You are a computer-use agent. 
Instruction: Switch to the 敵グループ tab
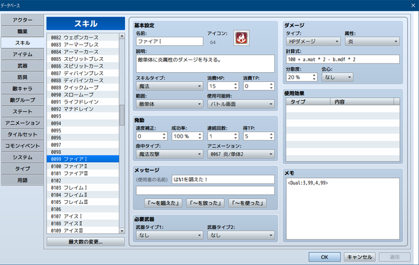pos(22,100)
